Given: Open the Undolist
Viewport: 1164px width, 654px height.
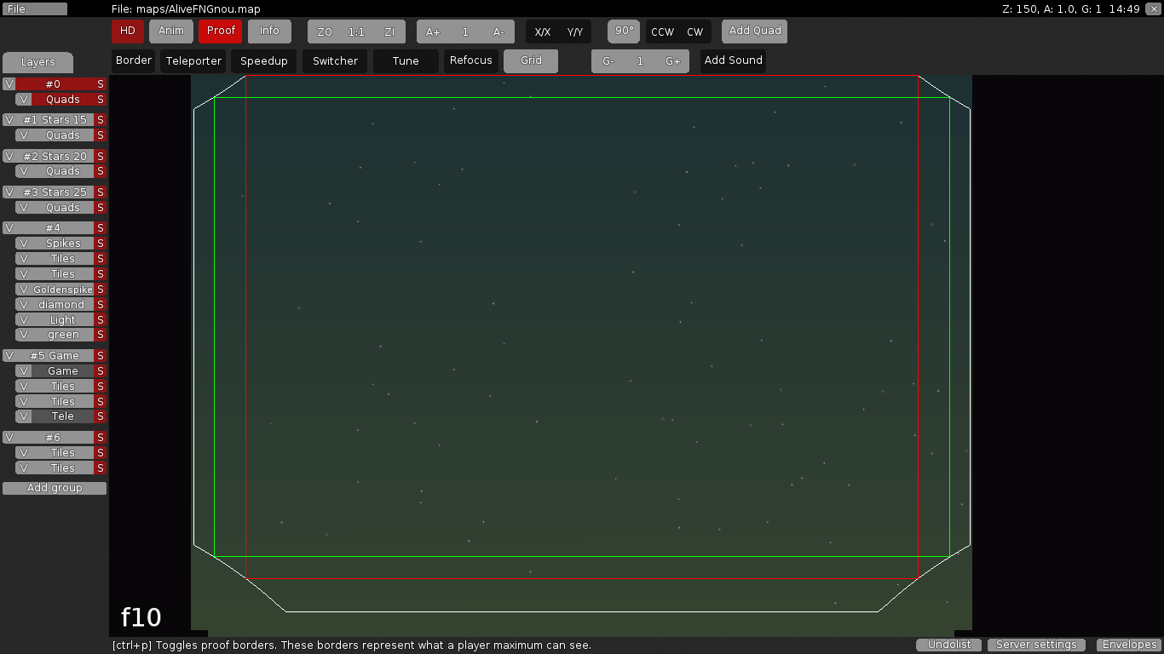Looking at the screenshot, I should click(x=948, y=645).
